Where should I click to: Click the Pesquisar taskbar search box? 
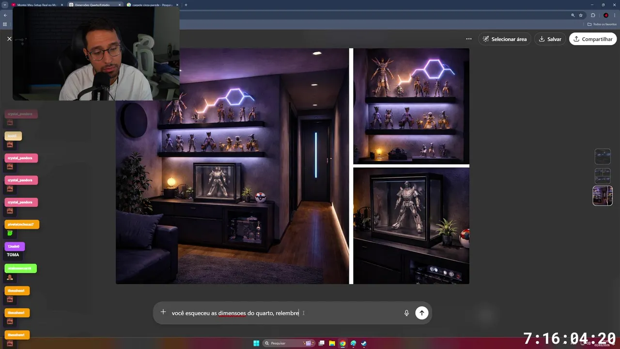[289, 343]
